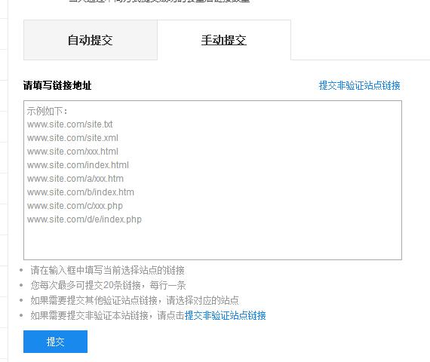Click the 请填写链接地址 heading label
This screenshot has height=362, width=430.
pos(57,85)
